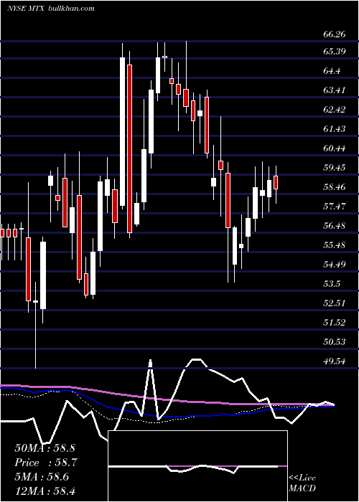
Task: Click the 63.41 price axis label
Action: (335, 90)
